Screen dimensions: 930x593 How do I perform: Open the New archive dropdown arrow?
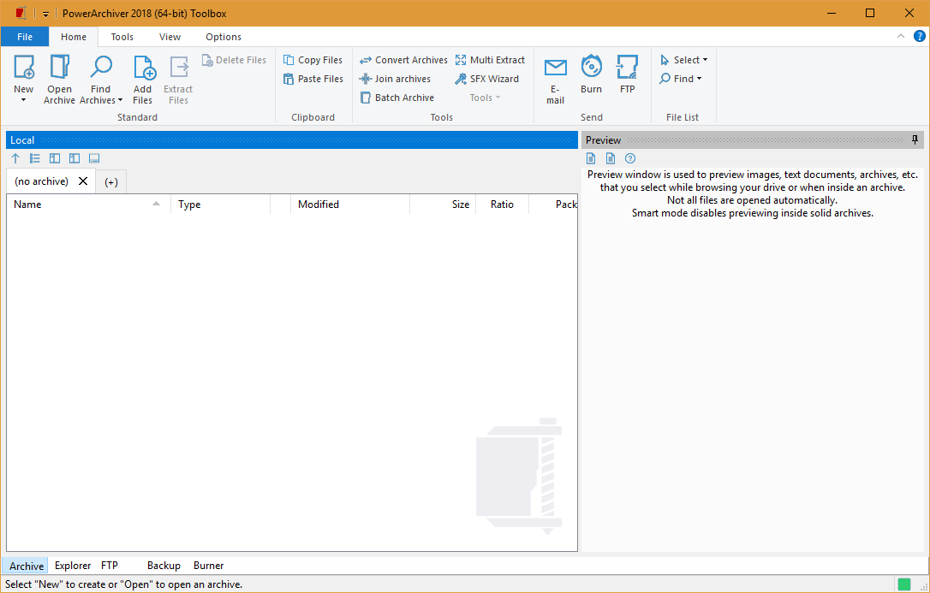pyautogui.click(x=24, y=100)
